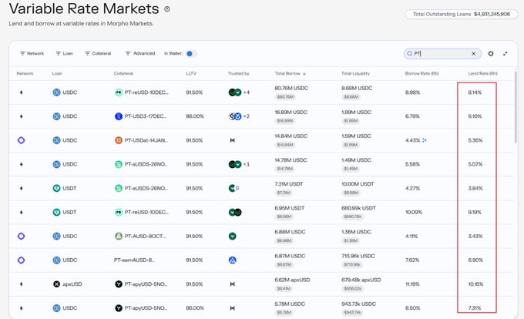
Task: Click PT-USDat-14JAN collateral icon
Action: point(119,140)
